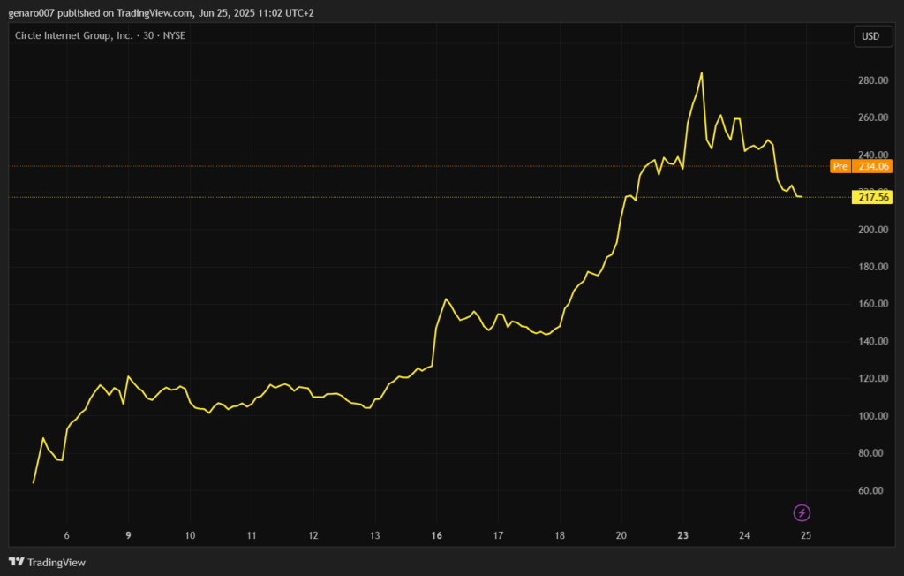Click the 60.00 price axis label

pyautogui.click(x=872, y=490)
